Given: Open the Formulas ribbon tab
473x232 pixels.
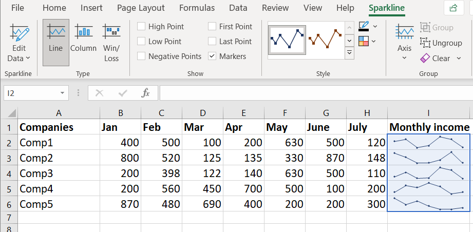Looking at the screenshot, I should (x=197, y=8).
